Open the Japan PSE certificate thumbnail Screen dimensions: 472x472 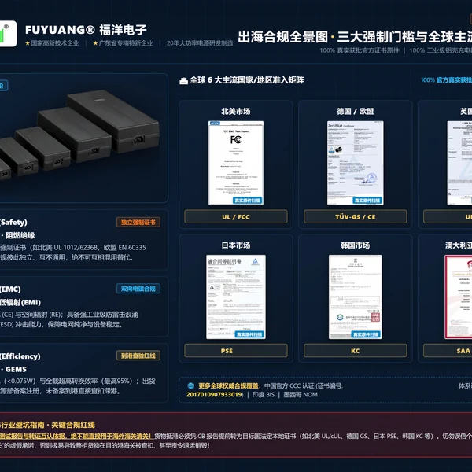236,297
